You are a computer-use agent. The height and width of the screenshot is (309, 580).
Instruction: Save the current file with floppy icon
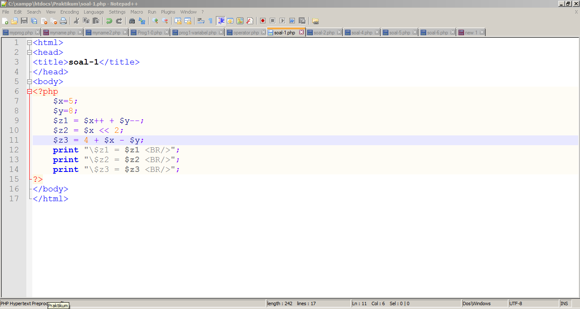pyautogui.click(x=24, y=21)
